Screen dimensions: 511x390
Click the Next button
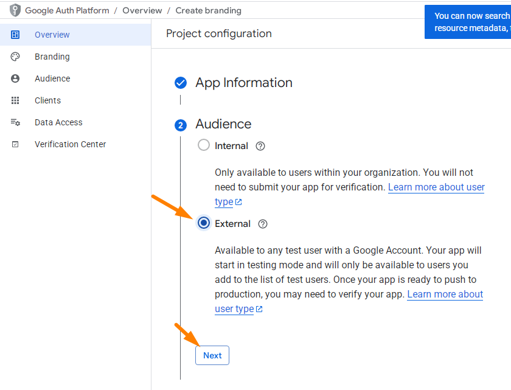212,355
